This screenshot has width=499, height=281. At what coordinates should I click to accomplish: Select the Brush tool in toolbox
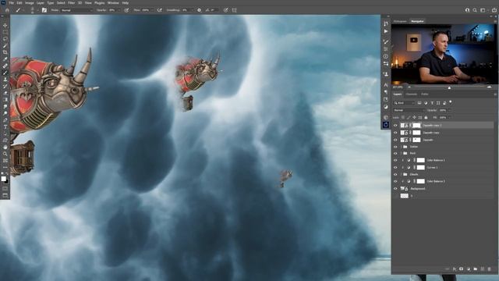(x=5, y=73)
